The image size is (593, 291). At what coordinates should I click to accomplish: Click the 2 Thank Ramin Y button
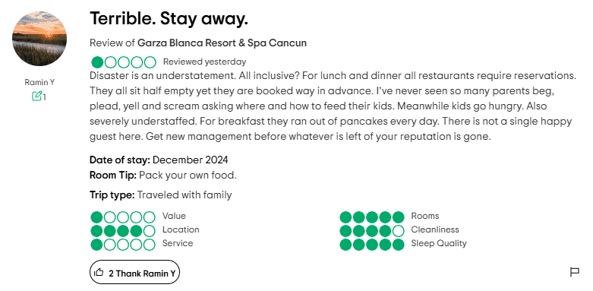point(134,272)
